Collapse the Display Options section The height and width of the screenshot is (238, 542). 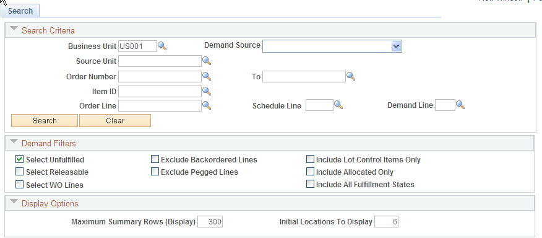14,201
